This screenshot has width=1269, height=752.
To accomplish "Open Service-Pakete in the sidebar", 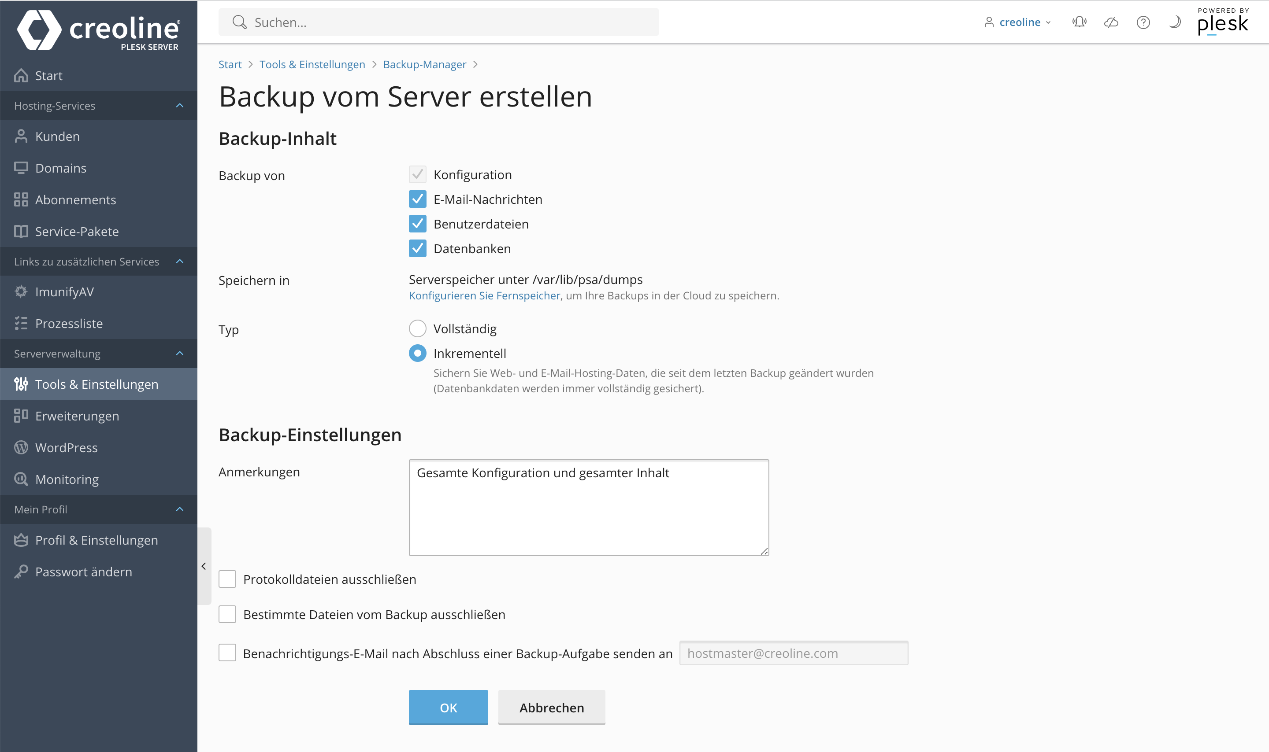I will [x=98, y=232].
